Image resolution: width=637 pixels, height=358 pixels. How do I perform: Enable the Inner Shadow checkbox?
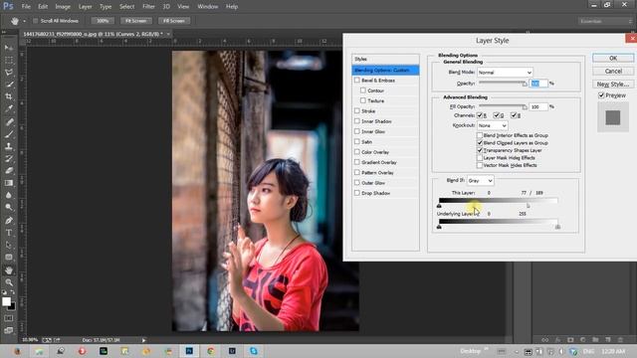pos(357,121)
